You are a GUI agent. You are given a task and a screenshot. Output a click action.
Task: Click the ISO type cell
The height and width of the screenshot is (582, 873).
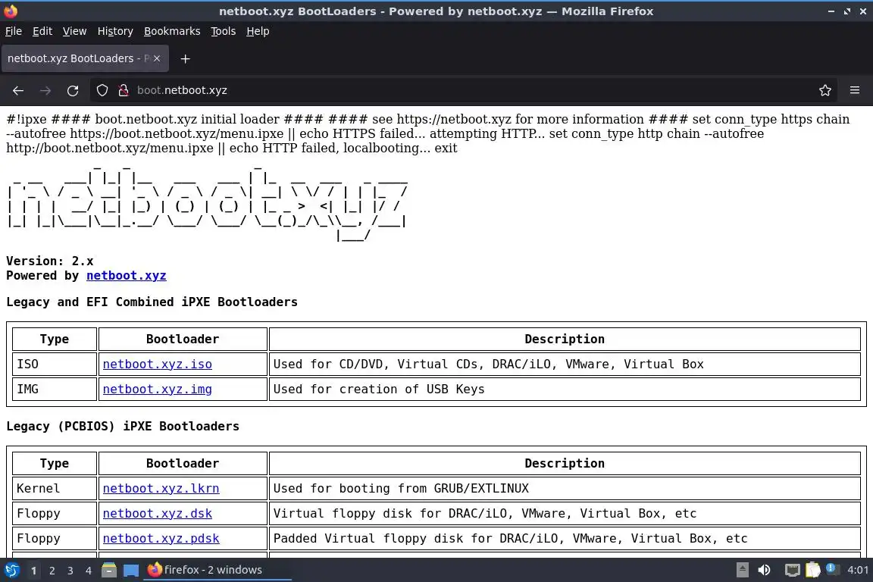click(x=55, y=365)
